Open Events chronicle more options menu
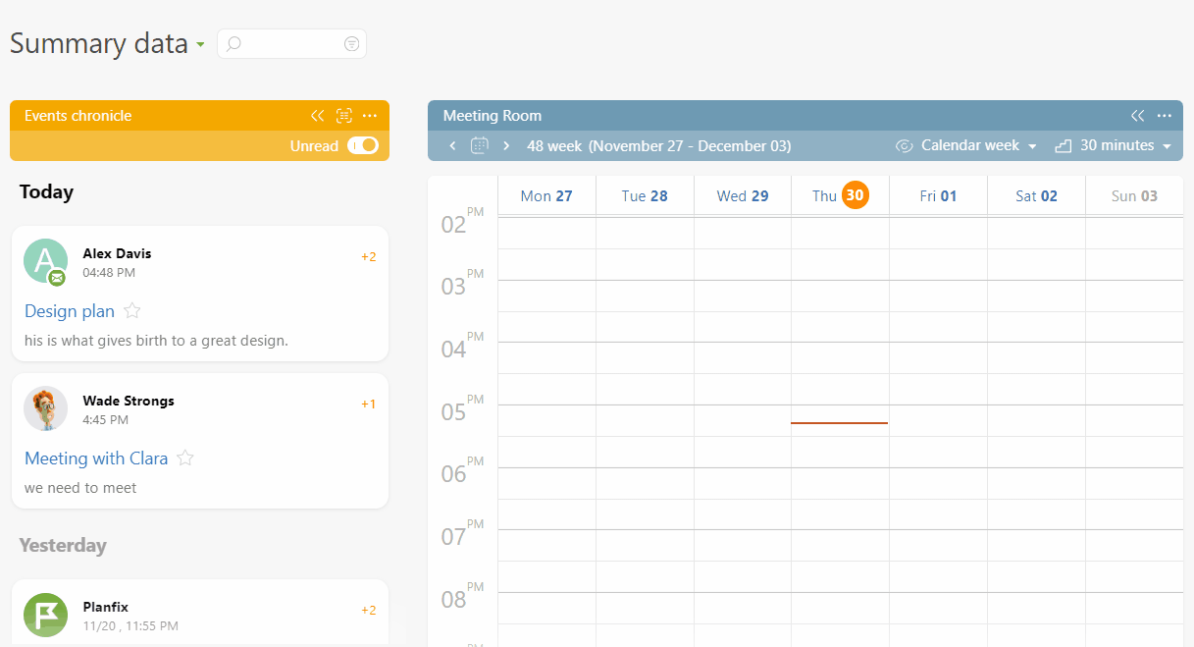 (370, 116)
